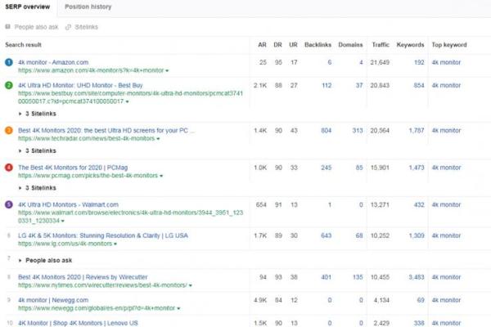The image size is (491, 327).
Task: Click the pcmag.com picks URL
Action: tap(88, 176)
